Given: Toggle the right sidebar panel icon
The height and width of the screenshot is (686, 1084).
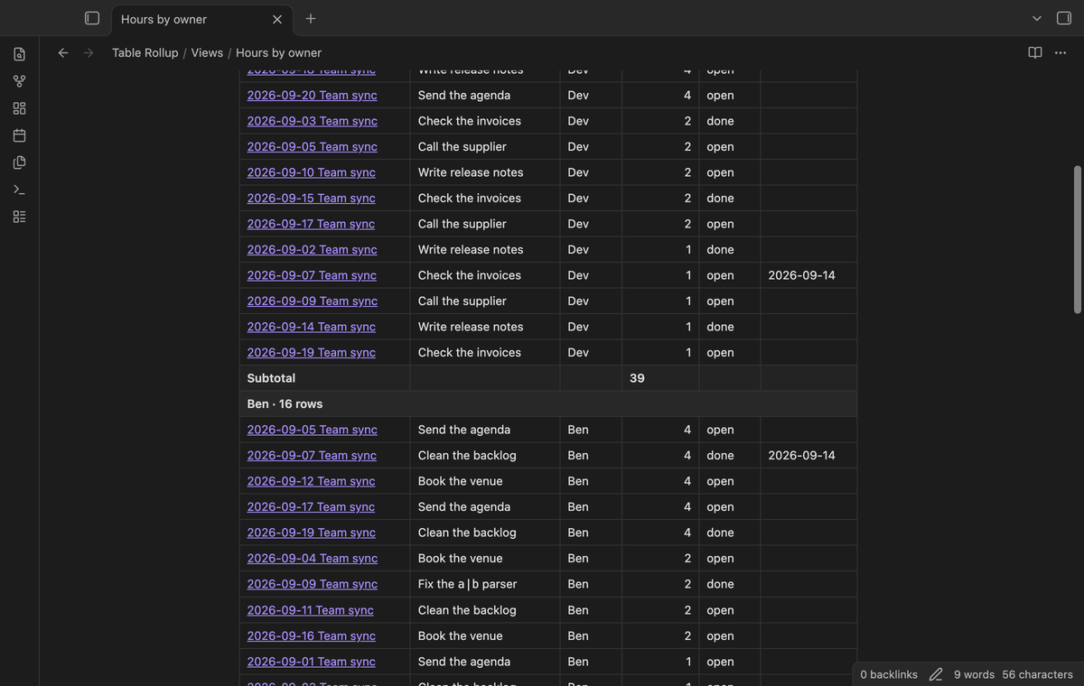Looking at the screenshot, I should click(1064, 18).
